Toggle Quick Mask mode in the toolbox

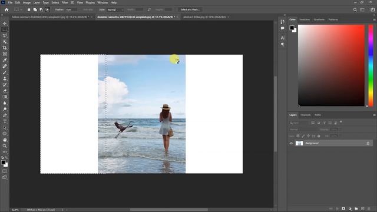(5, 171)
